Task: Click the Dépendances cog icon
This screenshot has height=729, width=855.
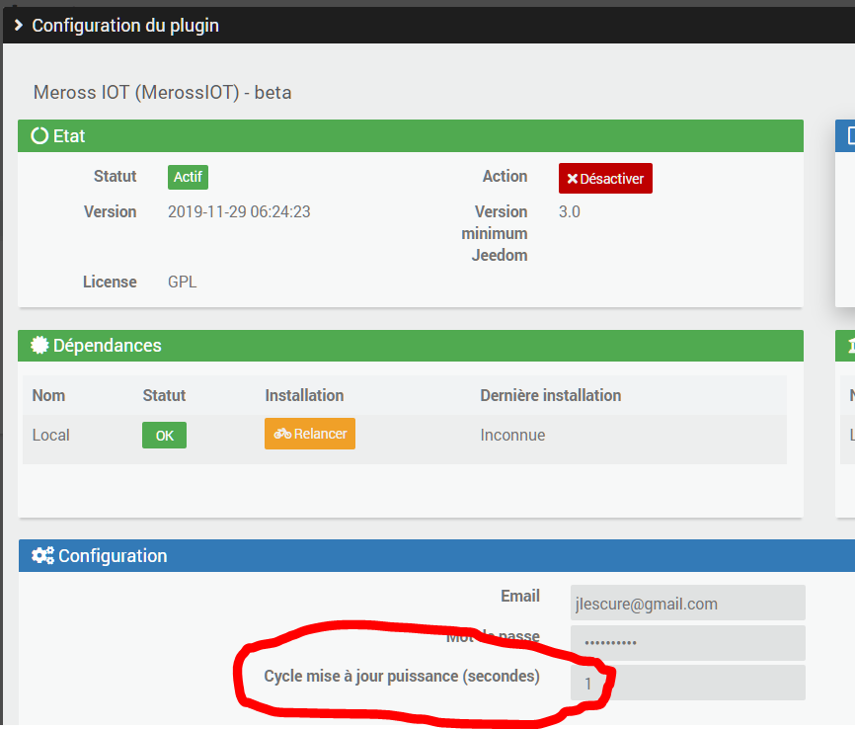Action: (x=39, y=345)
